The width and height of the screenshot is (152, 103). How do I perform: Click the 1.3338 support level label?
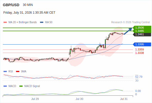coord(139,53)
